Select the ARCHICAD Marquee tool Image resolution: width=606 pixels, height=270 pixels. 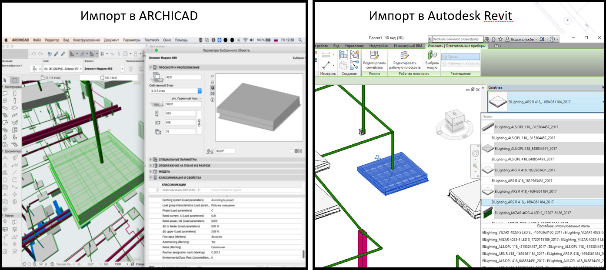pos(15,80)
